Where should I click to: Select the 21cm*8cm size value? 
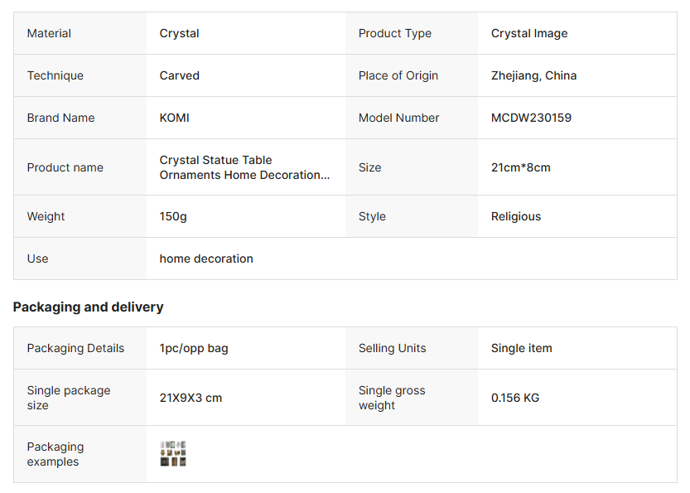coord(520,167)
